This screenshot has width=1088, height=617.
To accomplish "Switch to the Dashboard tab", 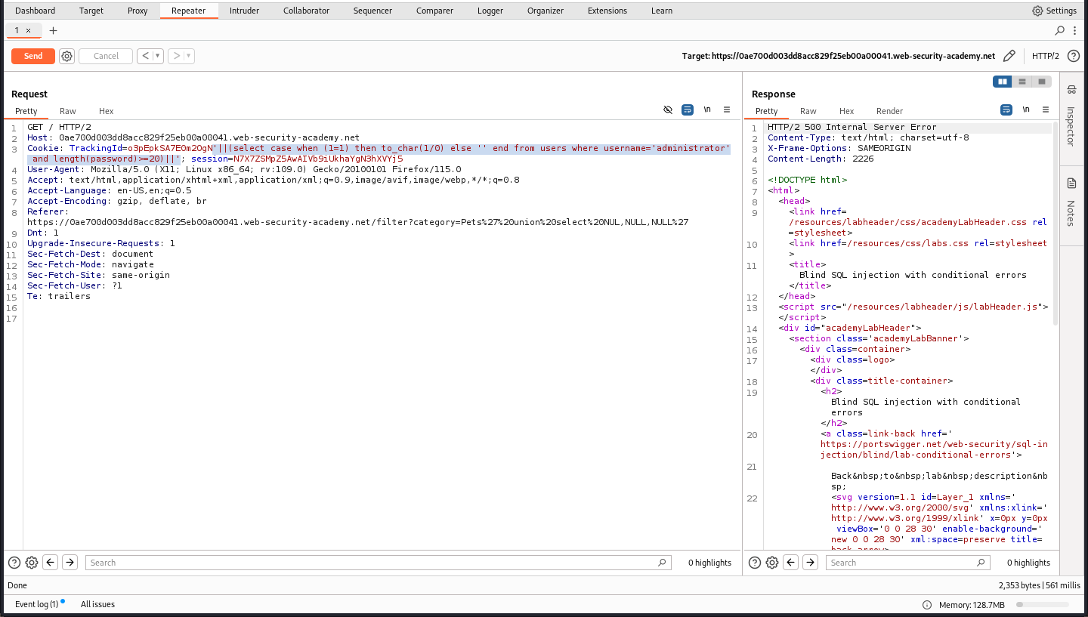I will coord(35,11).
